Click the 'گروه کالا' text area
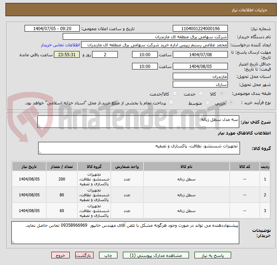 click(x=139, y=148)
